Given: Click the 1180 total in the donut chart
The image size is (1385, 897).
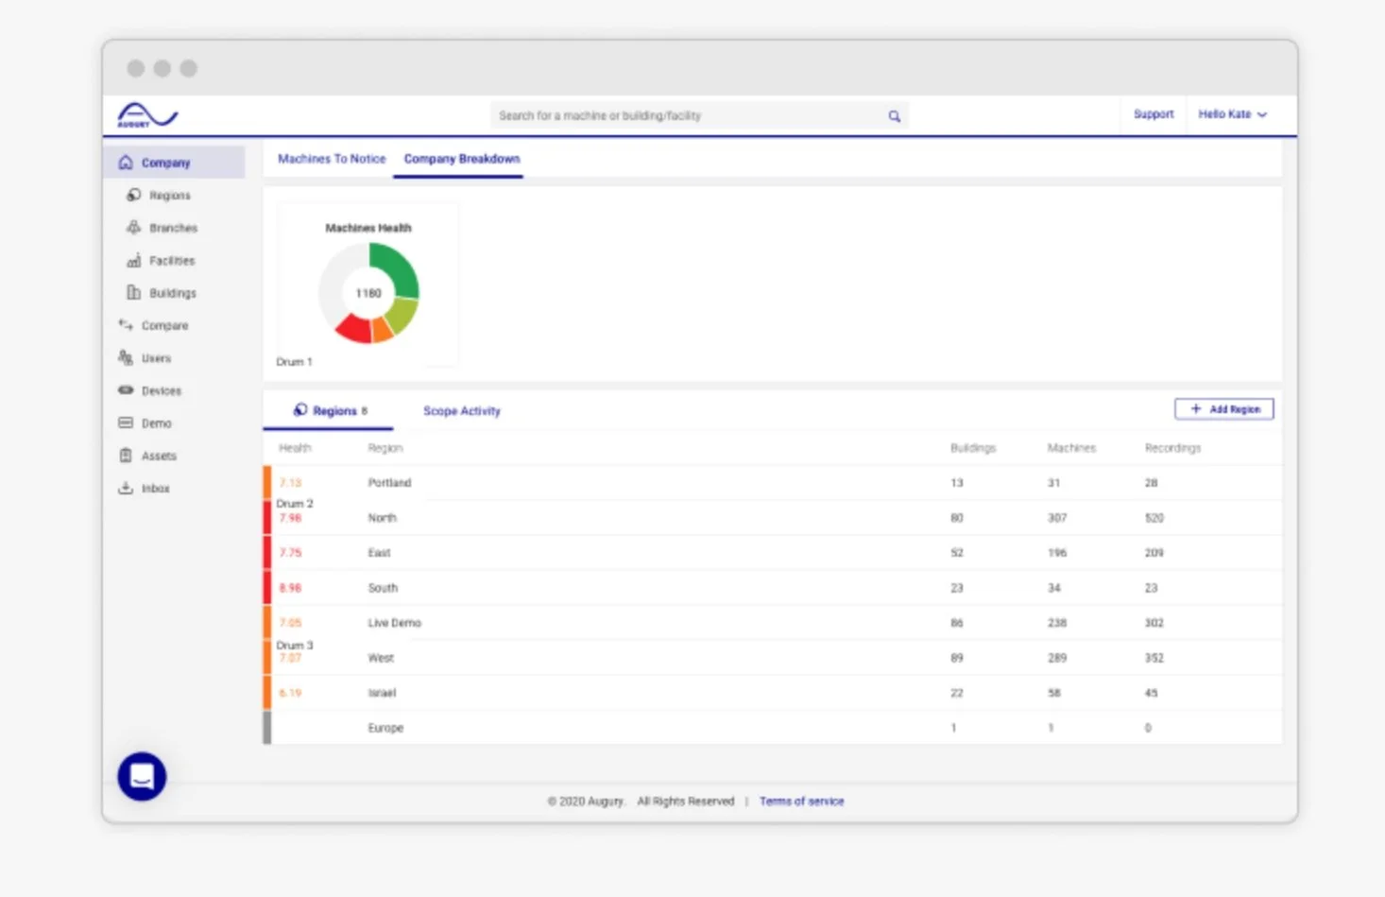Looking at the screenshot, I should click(x=368, y=293).
